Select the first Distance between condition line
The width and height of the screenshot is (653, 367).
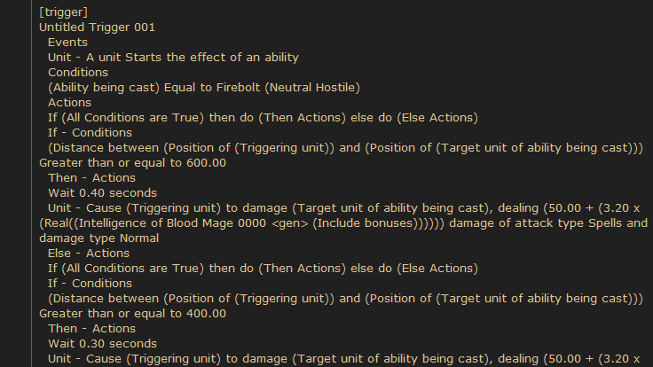[x=346, y=148]
